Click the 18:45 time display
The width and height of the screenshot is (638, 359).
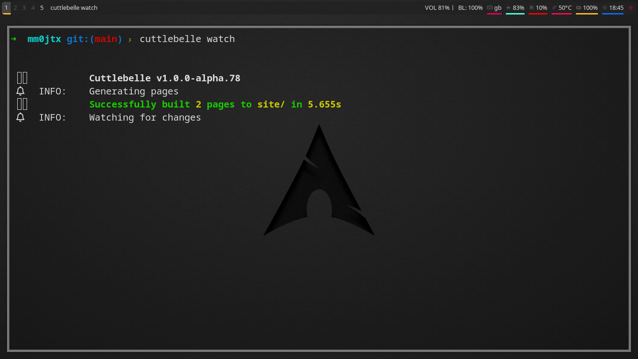click(x=616, y=7)
